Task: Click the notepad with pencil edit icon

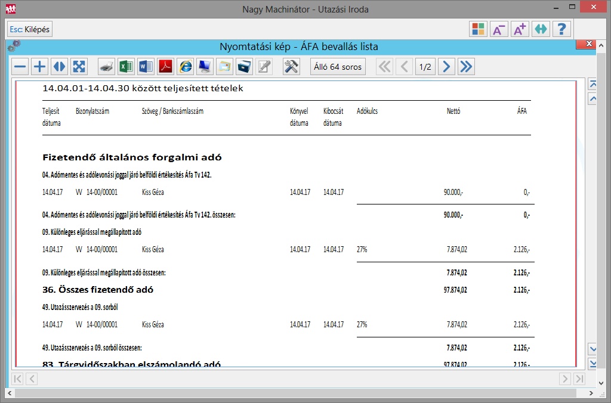Action: tap(264, 67)
